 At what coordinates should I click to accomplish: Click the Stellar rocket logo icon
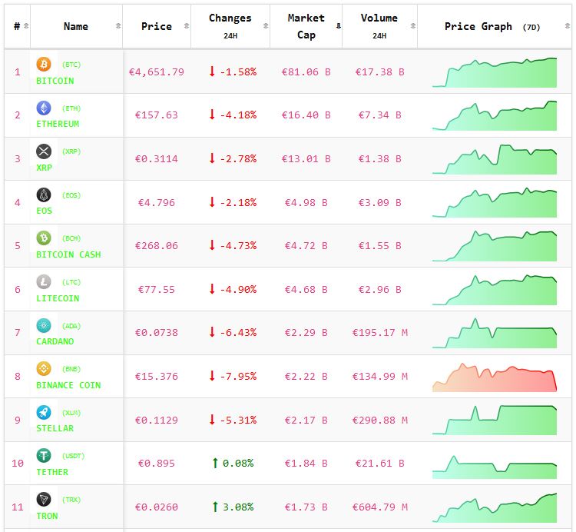pyautogui.click(x=44, y=412)
